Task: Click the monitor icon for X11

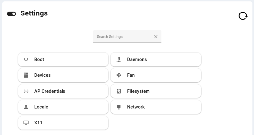Action: pyautogui.click(x=26, y=123)
